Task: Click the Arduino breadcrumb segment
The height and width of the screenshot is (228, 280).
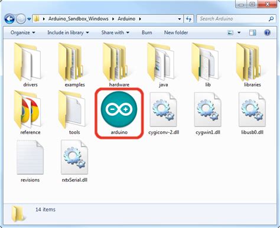Action: point(126,19)
